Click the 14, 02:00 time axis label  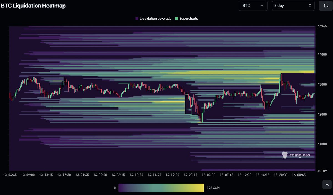(x=100, y=175)
